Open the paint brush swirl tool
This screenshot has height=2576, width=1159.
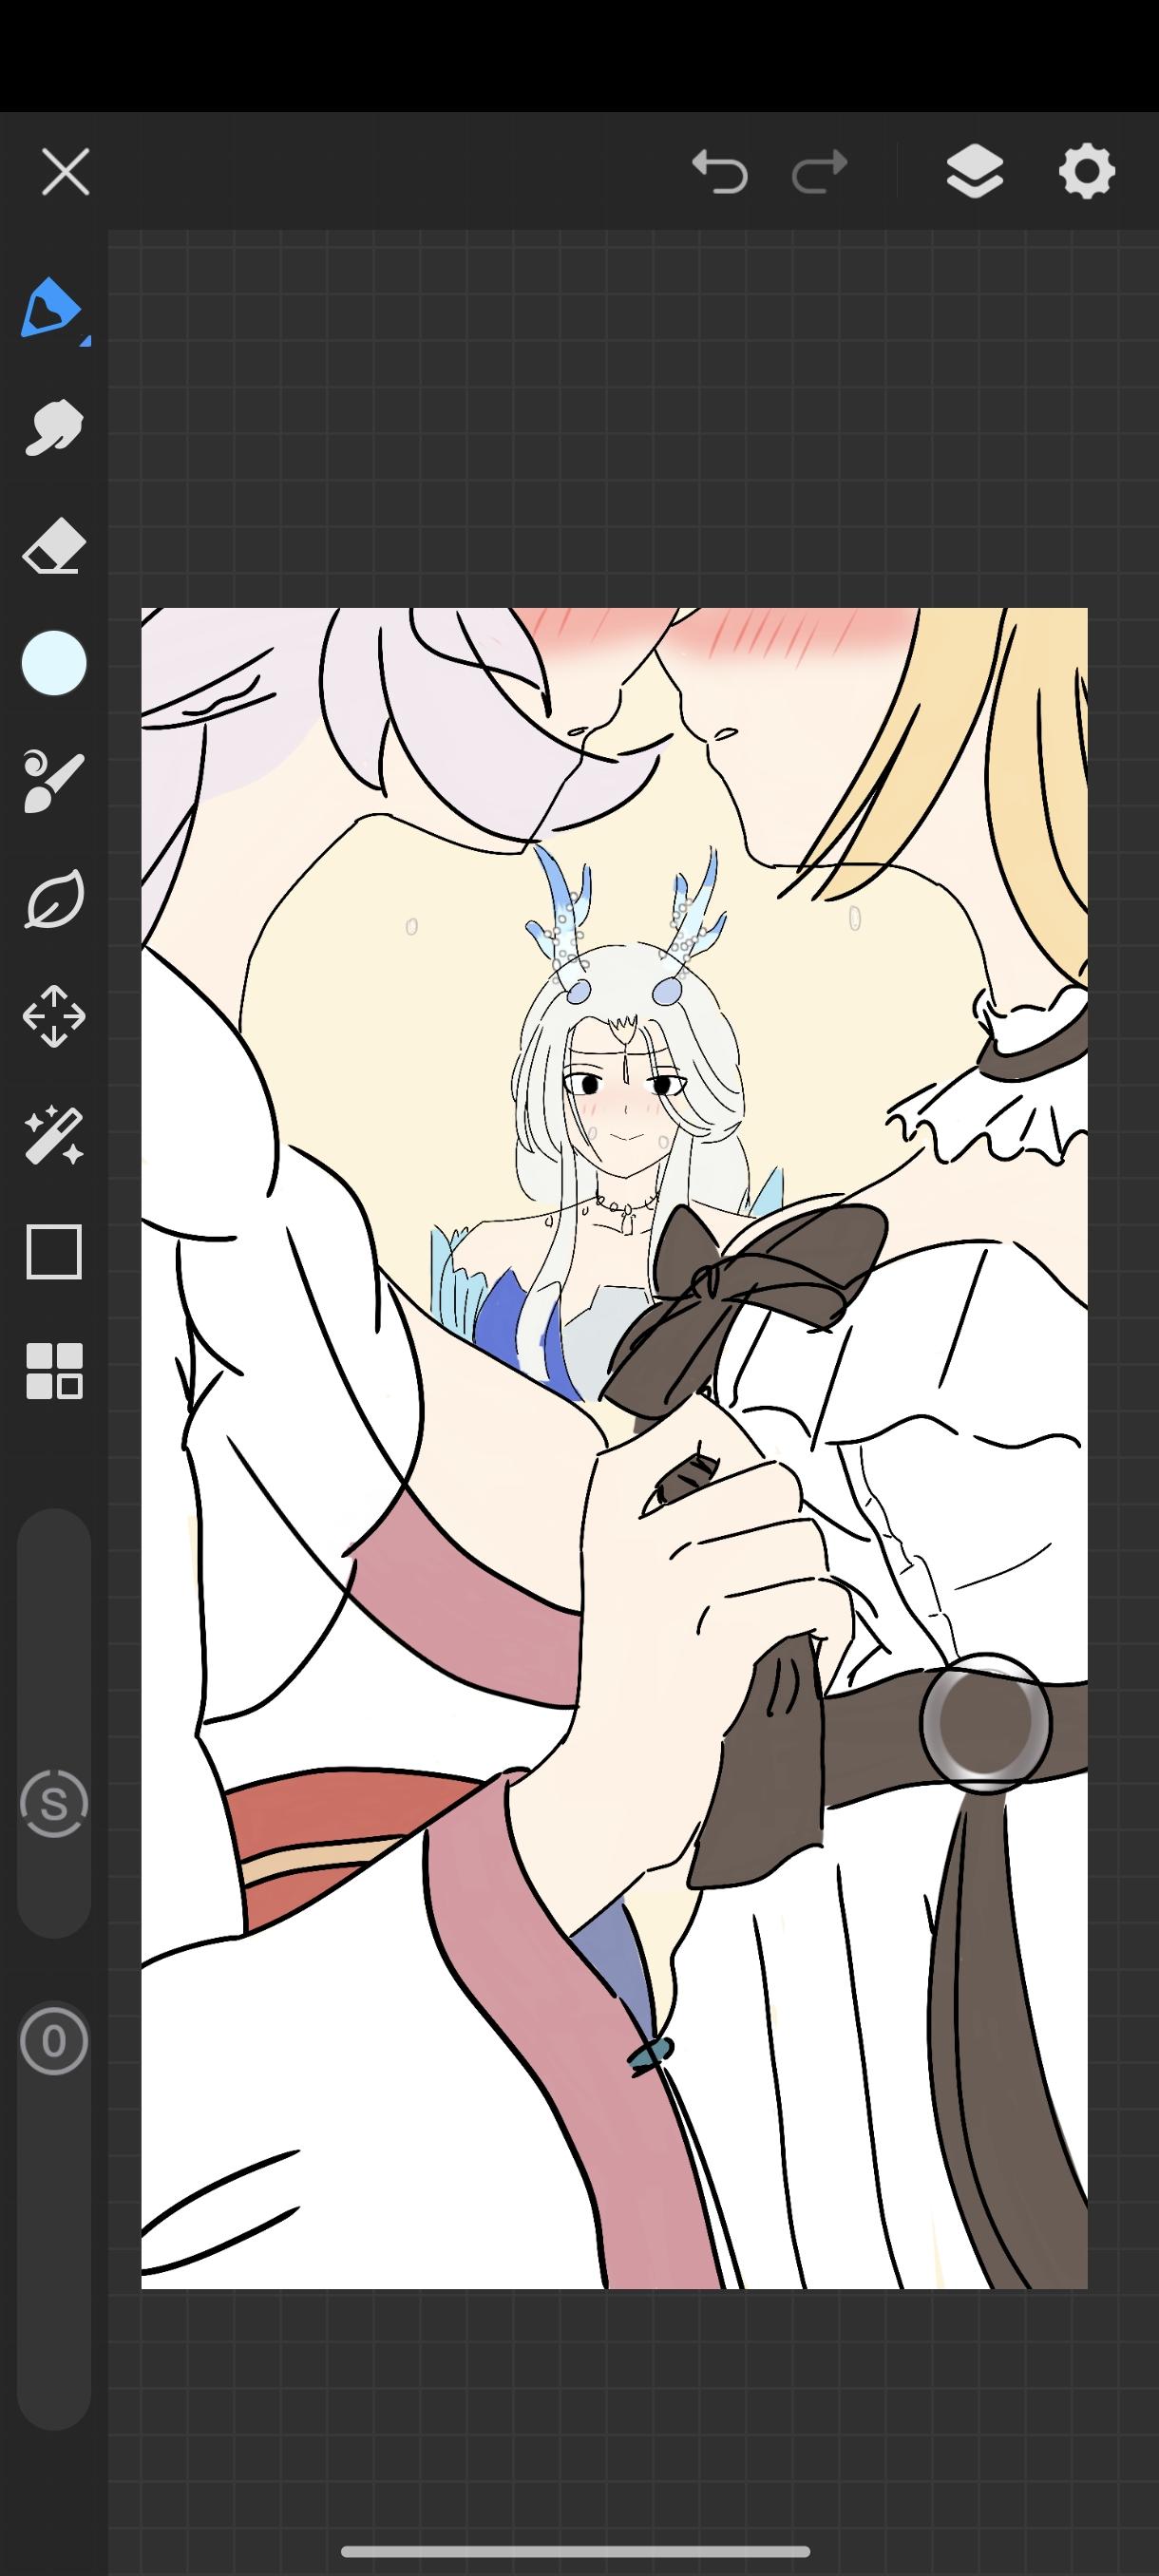point(53,780)
